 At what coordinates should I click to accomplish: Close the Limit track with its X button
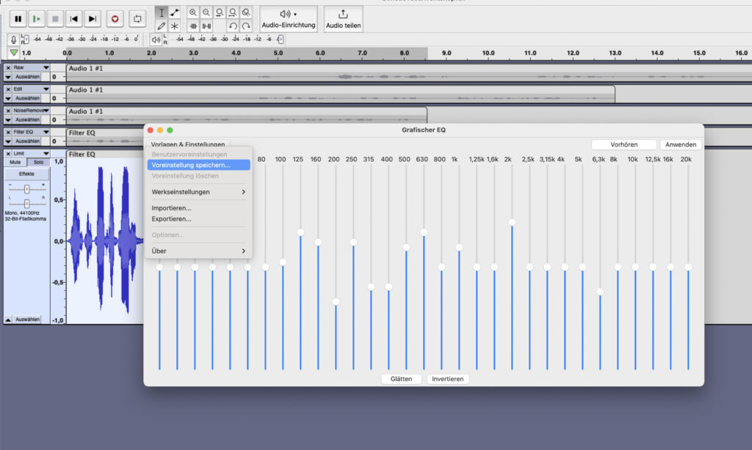(8, 154)
